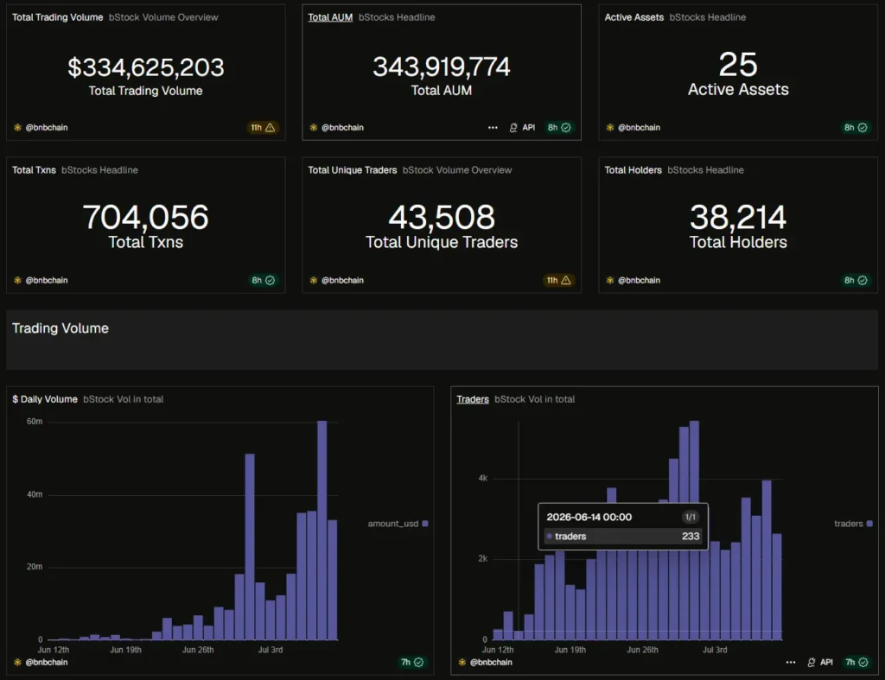Click the $334,625,203 trading volume value
885x680 pixels.
145,67
